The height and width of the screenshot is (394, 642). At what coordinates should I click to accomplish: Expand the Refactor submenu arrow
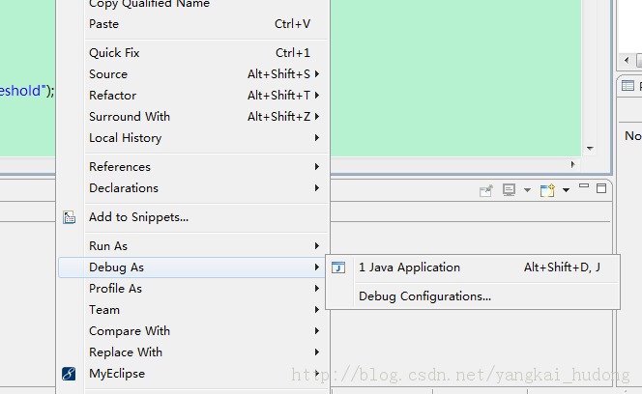coord(317,96)
